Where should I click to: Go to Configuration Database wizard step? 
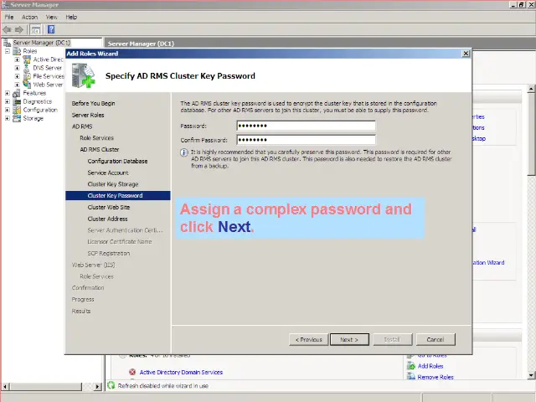pyautogui.click(x=117, y=161)
